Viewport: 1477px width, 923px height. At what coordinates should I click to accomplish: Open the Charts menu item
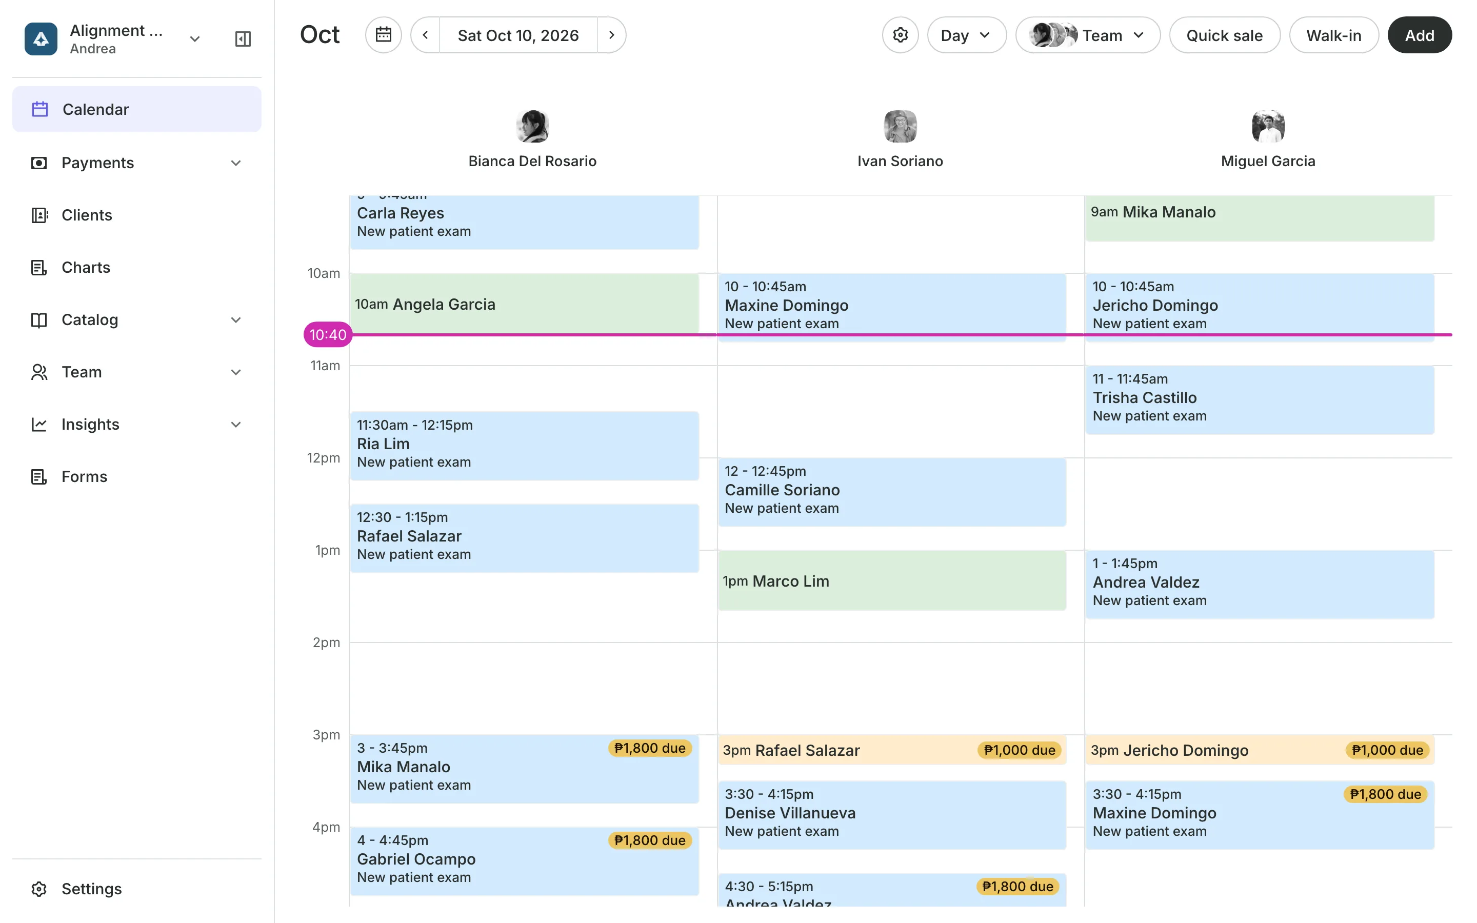click(x=137, y=267)
